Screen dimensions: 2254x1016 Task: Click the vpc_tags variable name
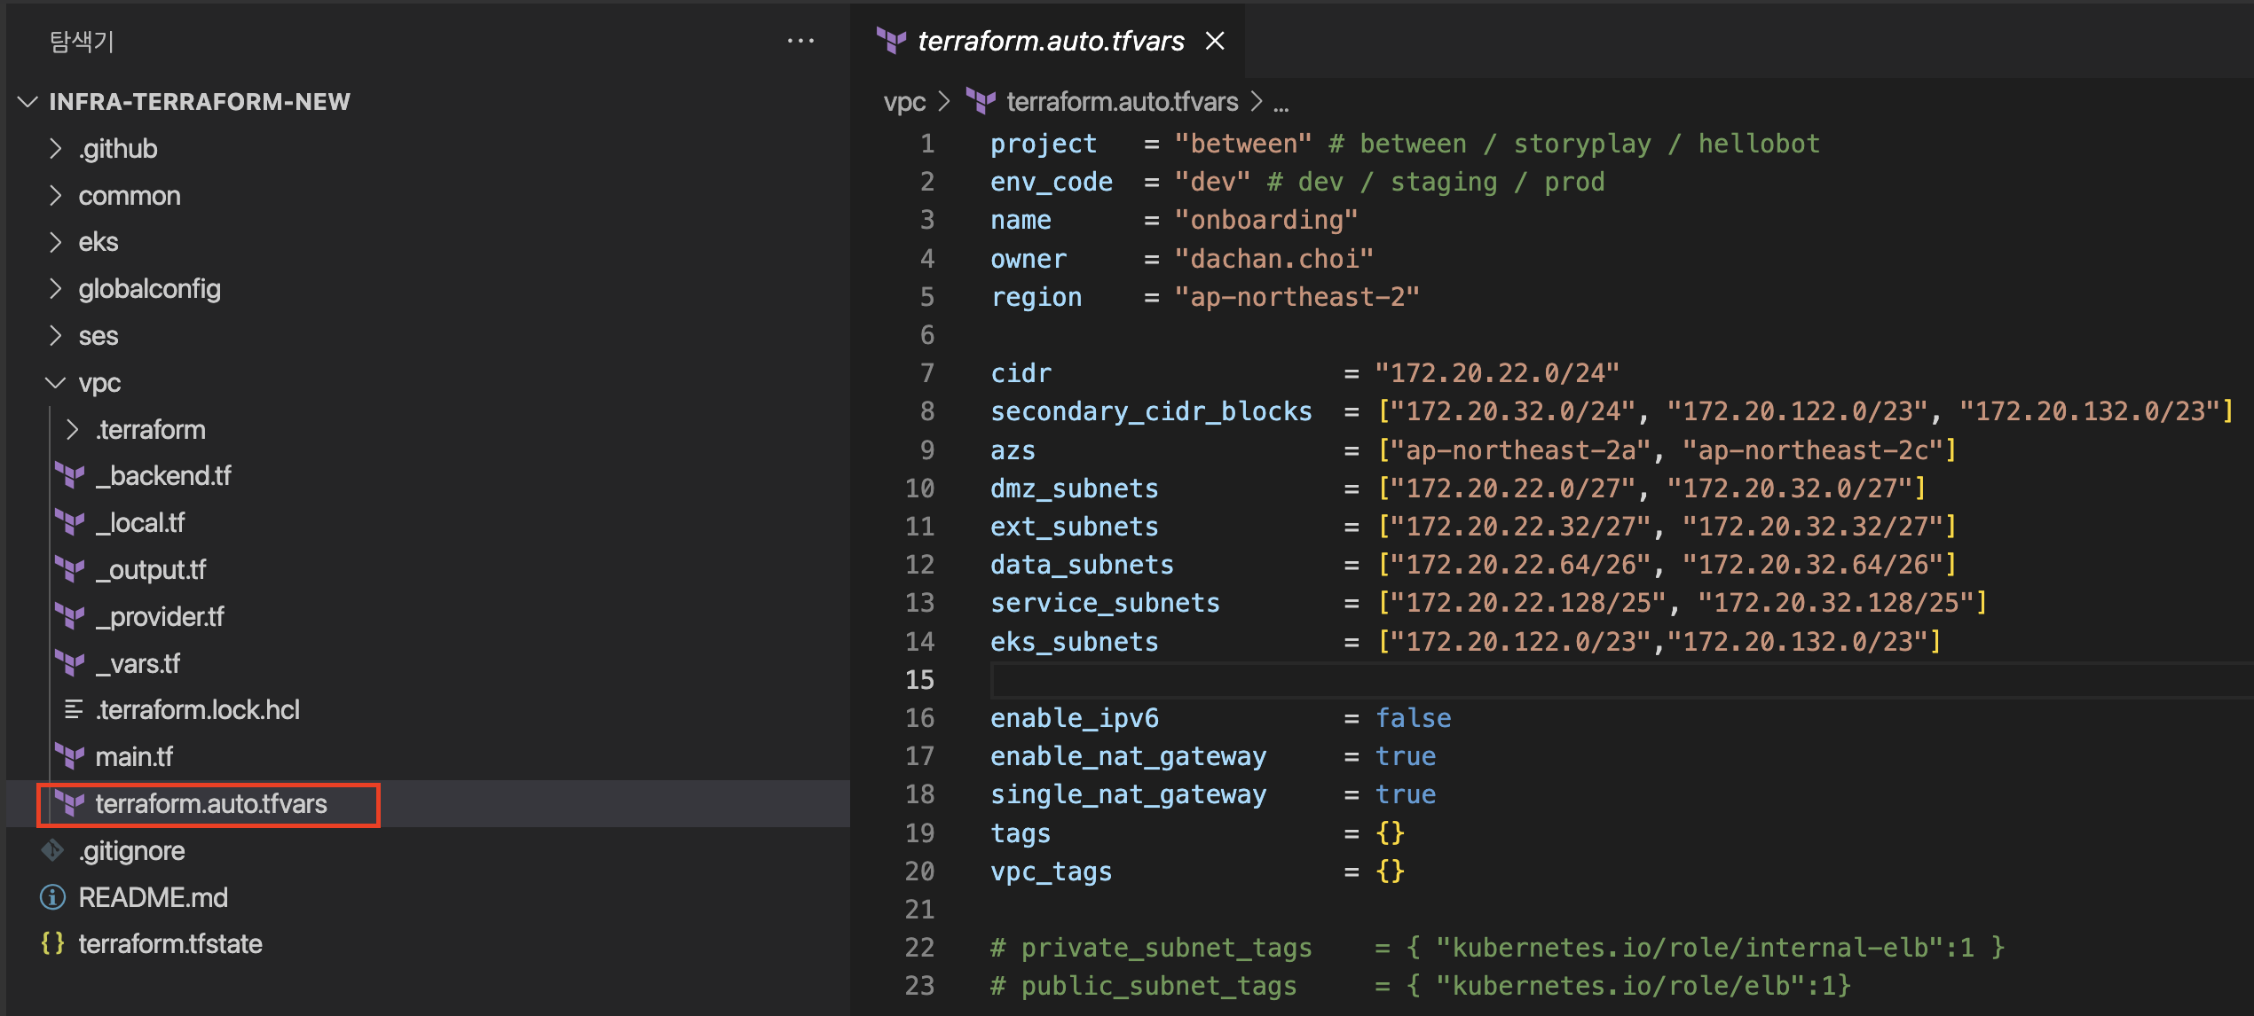[1051, 871]
